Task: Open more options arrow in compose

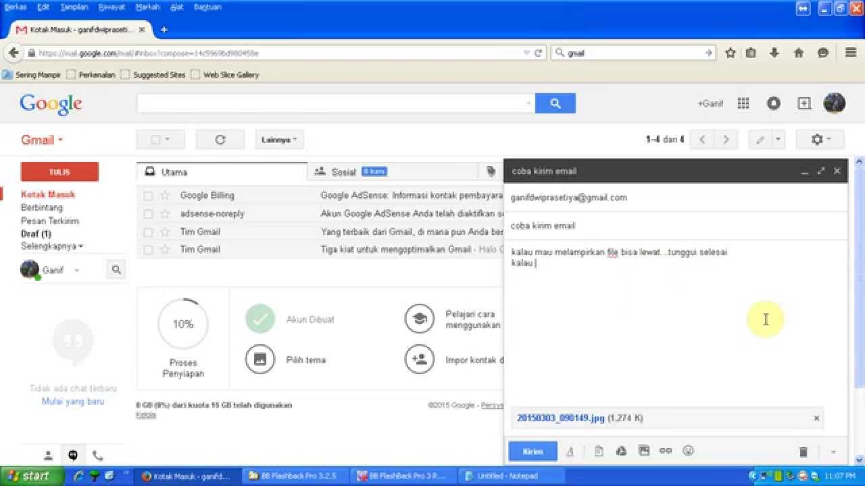Action: pyautogui.click(x=833, y=452)
